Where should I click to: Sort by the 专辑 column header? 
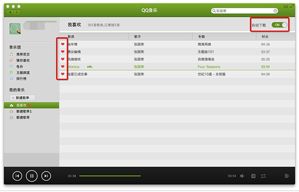(224, 36)
